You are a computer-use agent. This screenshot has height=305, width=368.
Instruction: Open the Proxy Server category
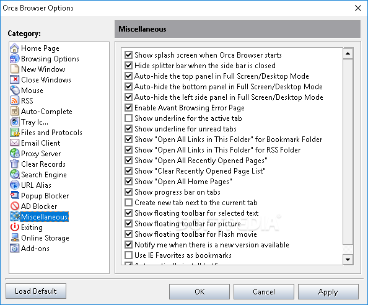tap(41, 154)
